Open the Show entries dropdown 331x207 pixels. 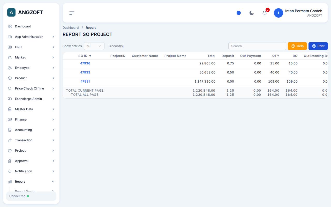point(94,46)
